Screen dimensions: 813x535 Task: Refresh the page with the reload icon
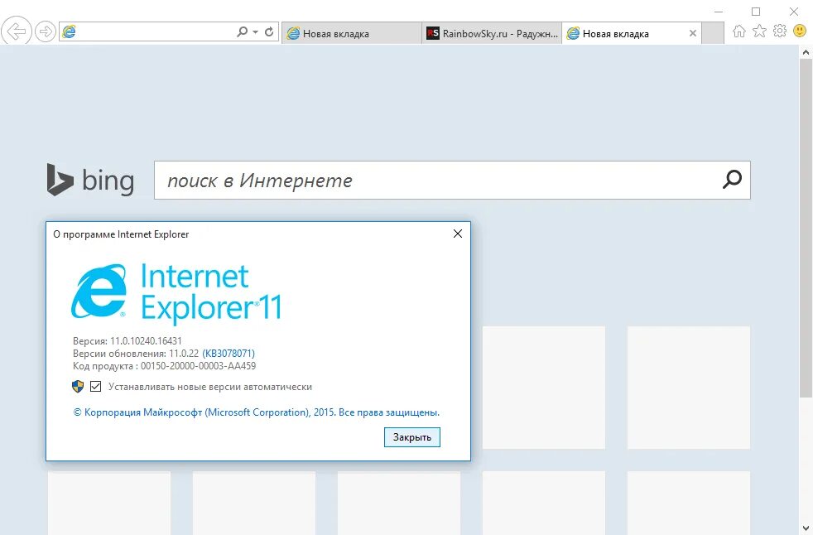click(269, 31)
